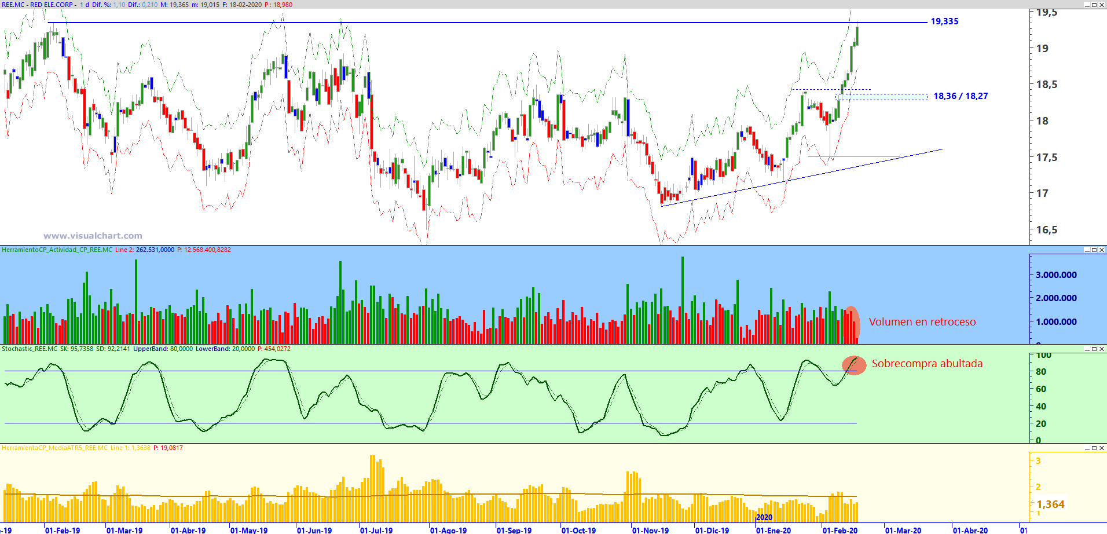Select the 01-Feb-20 date on time axis
The width and height of the screenshot is (1107, 534).
pos(840,530)
